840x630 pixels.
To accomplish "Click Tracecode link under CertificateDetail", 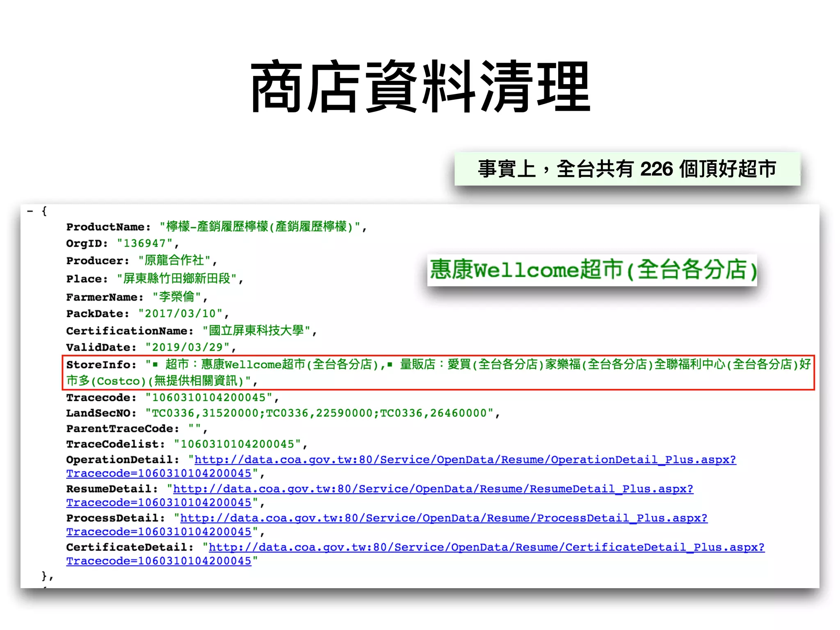I will tap(159, 561).
